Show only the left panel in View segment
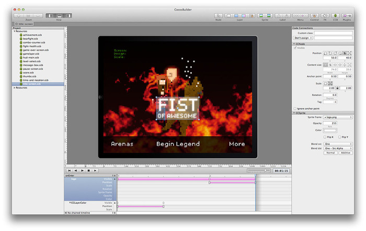This screenshot has height=231, width=366. (50, 16)
